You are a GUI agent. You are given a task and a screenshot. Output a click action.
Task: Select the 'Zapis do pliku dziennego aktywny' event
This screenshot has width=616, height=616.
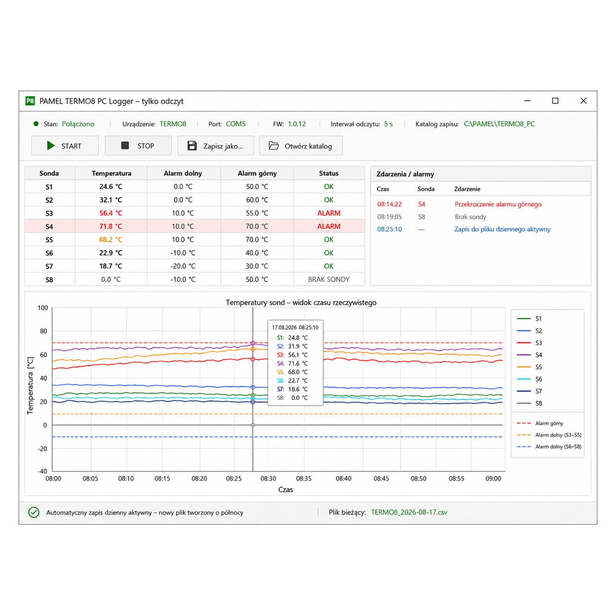click(x=503, y=229)
